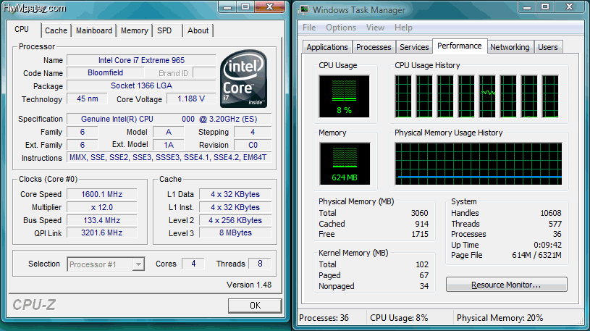Open the Processor #1 selection dropdown
590x331 pixels.
point(106,264)
